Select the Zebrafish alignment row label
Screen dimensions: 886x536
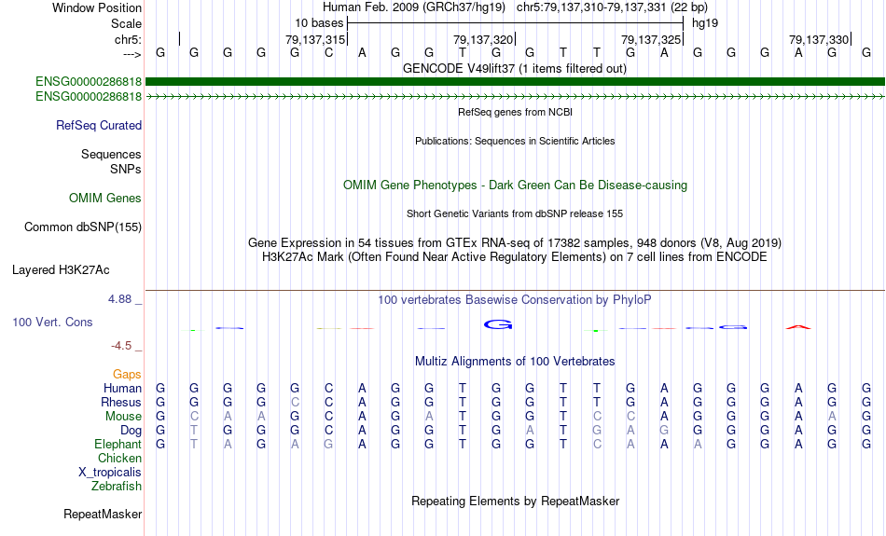(x=117, y=487)
